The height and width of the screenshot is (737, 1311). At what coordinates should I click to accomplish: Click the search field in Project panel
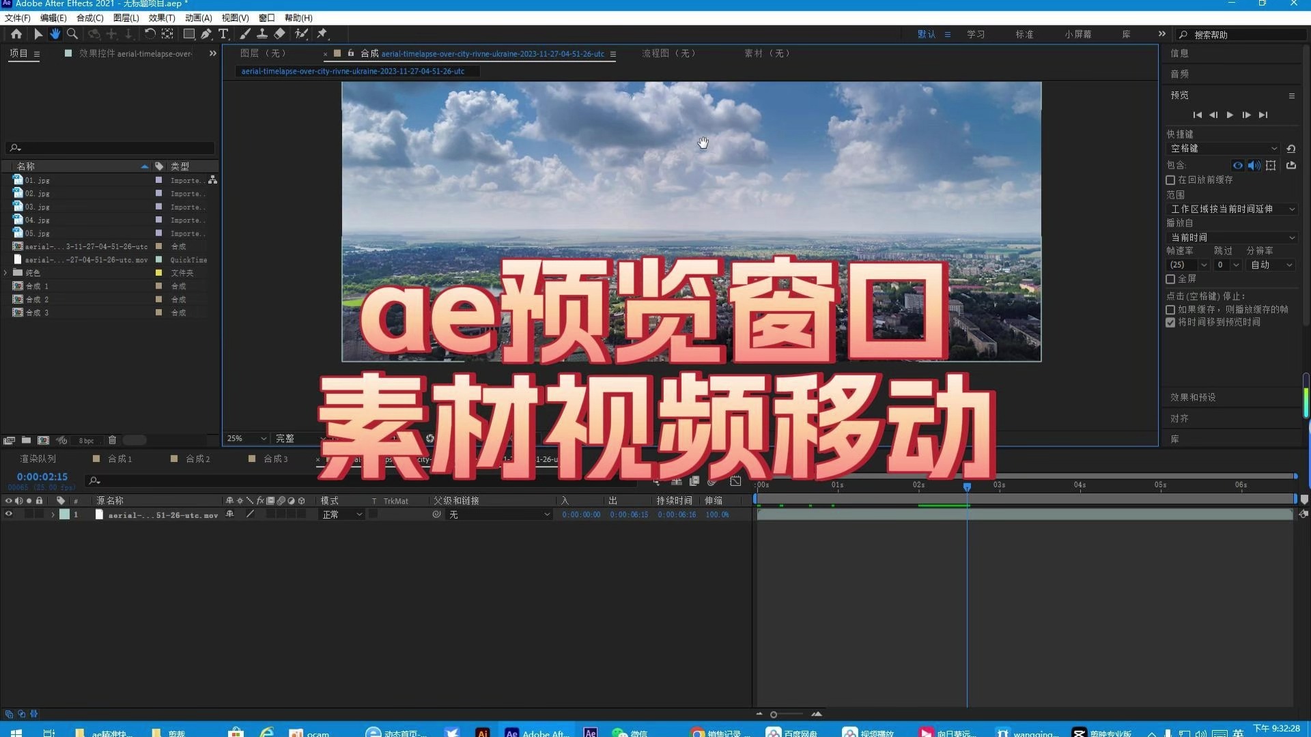(109, 148)
